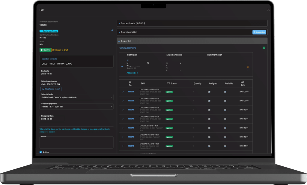Click the Assigned column header
Screen dimensions: 307x185
pyautogui.click(x=213, y=83)
